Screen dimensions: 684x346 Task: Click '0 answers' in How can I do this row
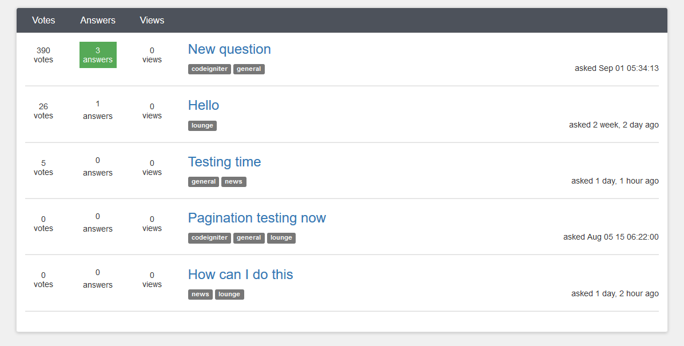98,279
